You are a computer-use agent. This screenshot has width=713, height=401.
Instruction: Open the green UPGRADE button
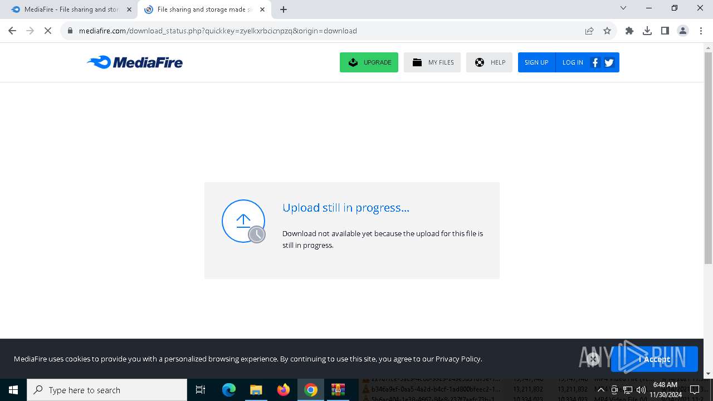[x=369, y=62]
